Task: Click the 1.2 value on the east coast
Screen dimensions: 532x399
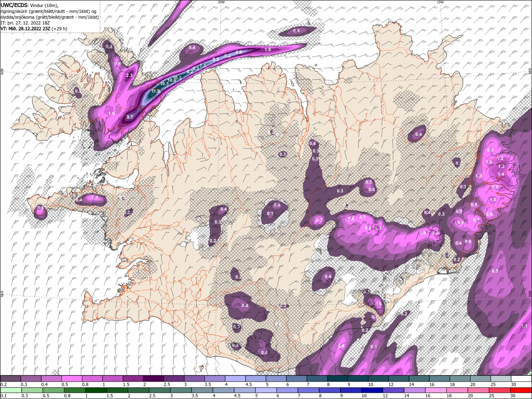Action: 500,158
